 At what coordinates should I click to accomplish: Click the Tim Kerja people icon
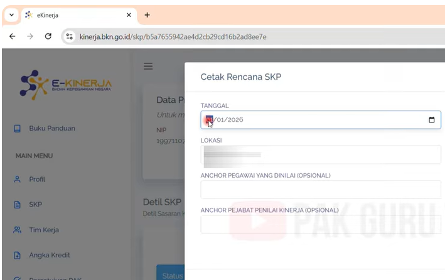tap(18, 230)
